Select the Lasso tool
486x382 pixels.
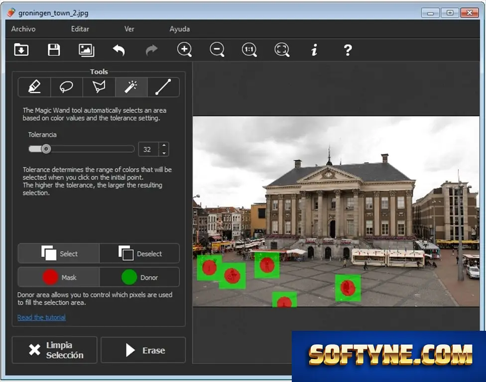pyautogui.click(x=67, y=87)
